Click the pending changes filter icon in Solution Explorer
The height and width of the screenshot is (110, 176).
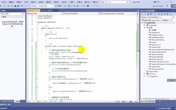pyautogui.click(x=155, y=14)
